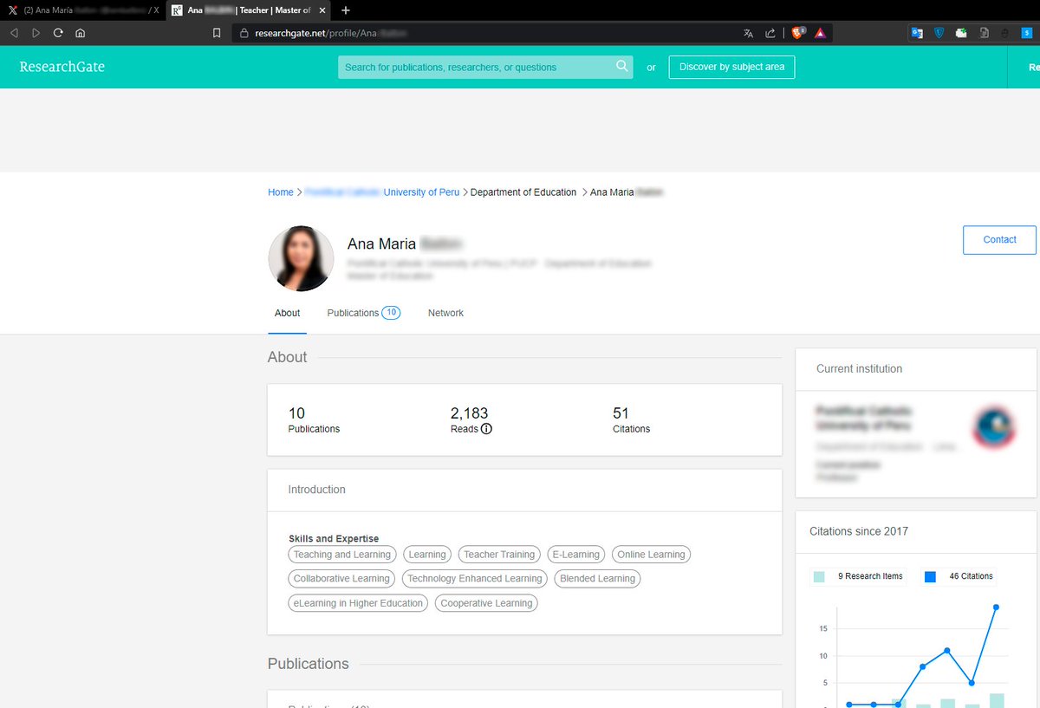
Task: Select the Teacher Training skill tag
Action: [499, 555]
